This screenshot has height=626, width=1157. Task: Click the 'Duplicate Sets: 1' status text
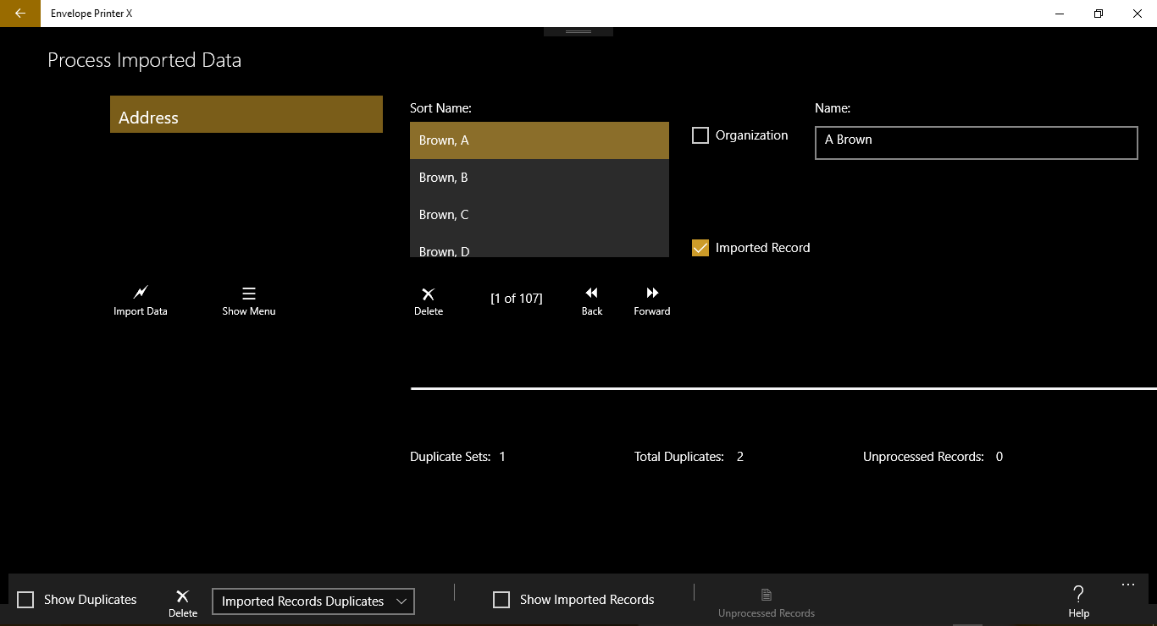click(x=458, y=457)
